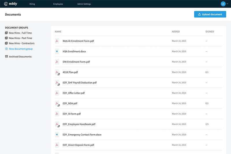The height and width of the screenshot is (154, 231).
Task: Click the plus icon for new document group
Action: click(6, 49)
